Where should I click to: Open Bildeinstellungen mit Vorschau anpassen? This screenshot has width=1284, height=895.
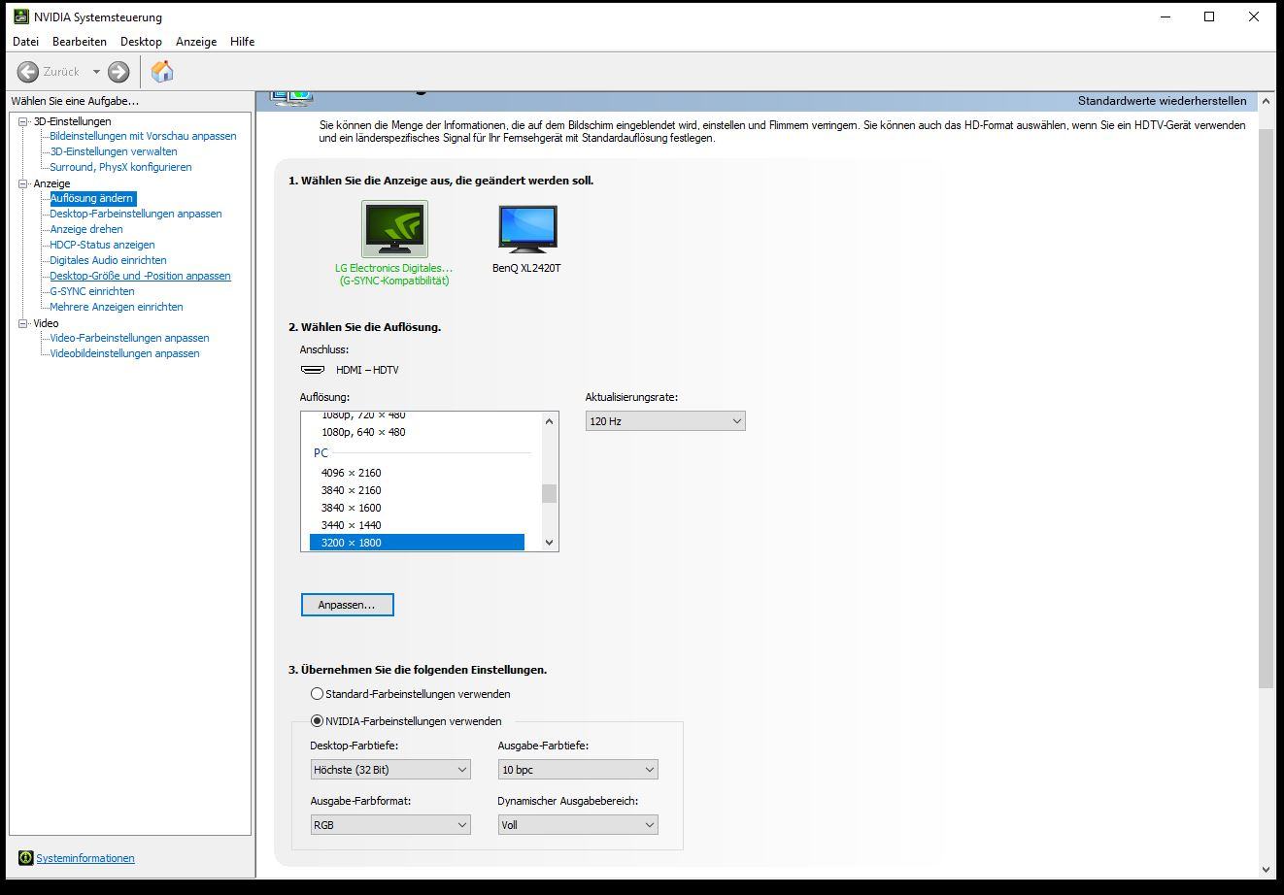click(x=143, y=136)
